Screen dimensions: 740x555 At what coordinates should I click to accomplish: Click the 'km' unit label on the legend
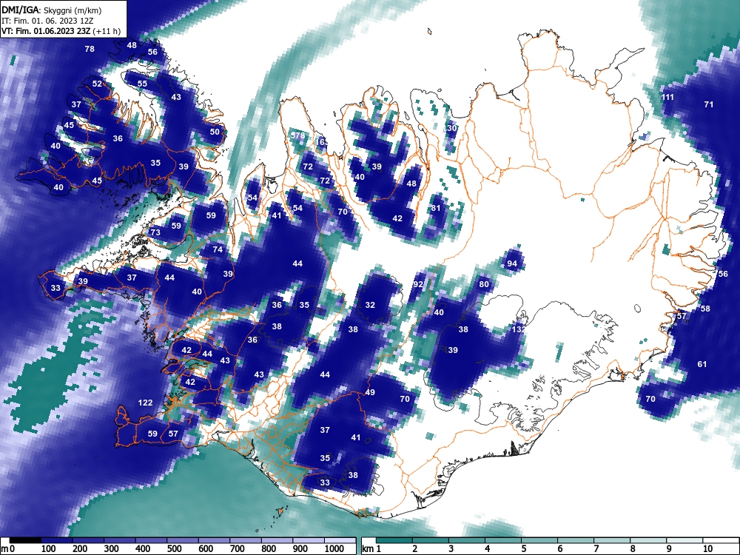click(369, 548)
